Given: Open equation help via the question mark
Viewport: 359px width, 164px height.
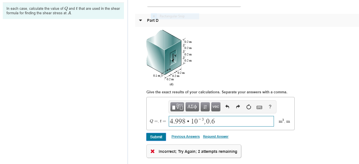Looking at the screenshot, I should pyautogui.click(x=270, y=107).
